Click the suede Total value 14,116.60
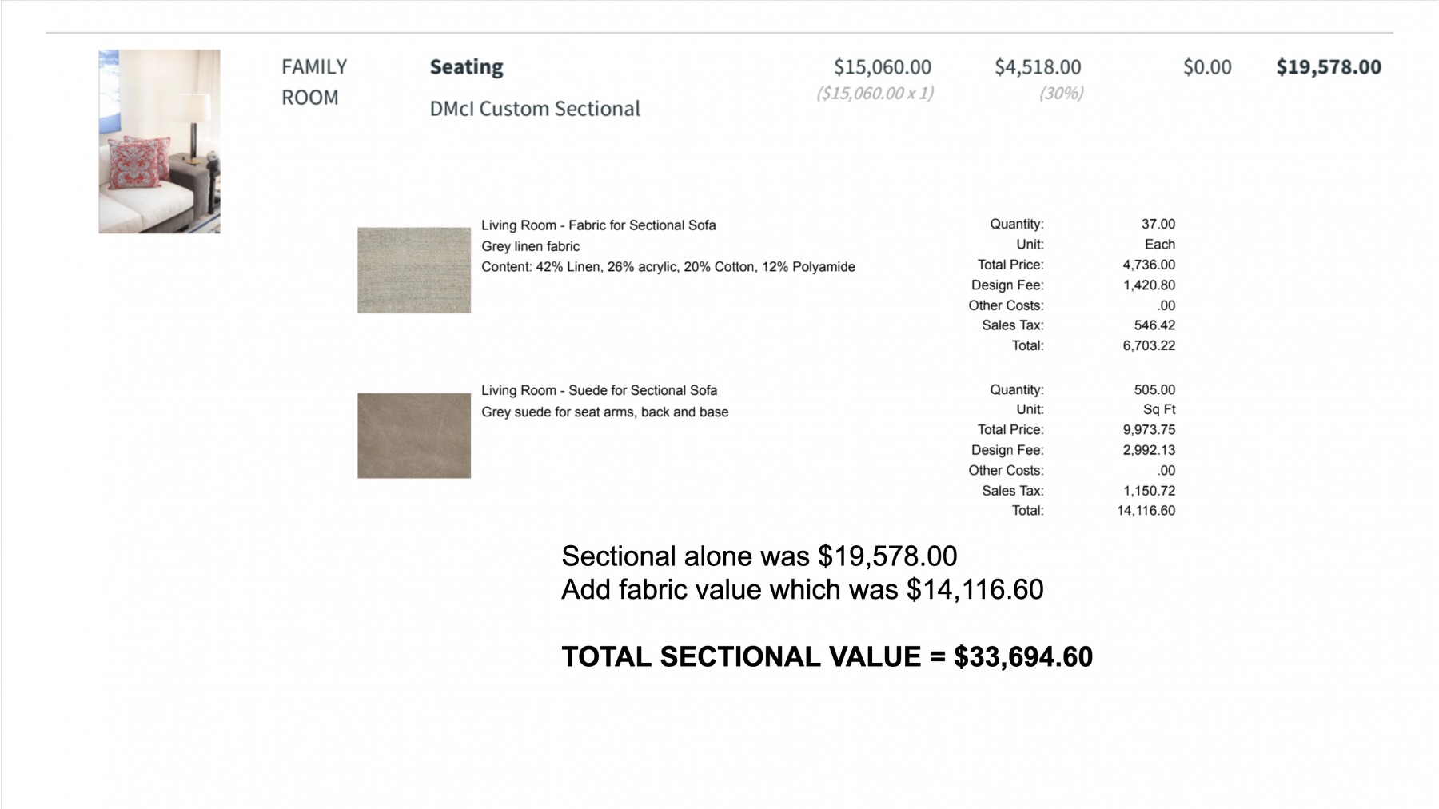 click(1146, 510)
